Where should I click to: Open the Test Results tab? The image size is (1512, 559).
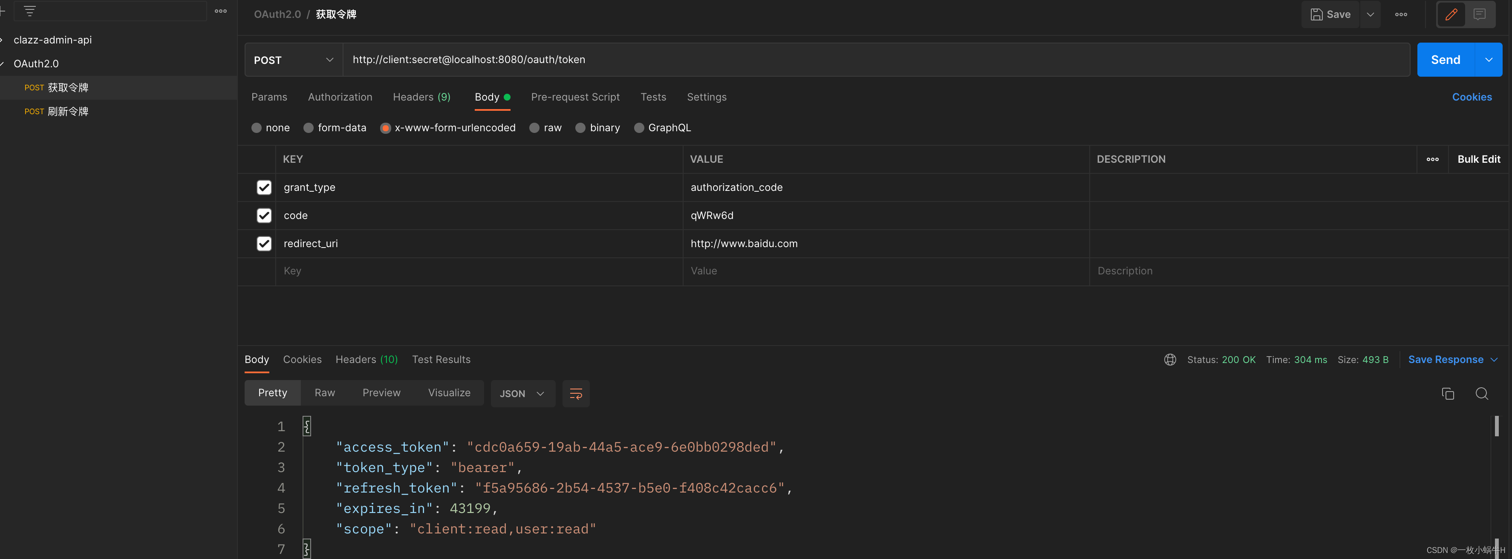tap(441, 360)
